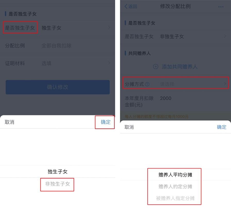
Task: Open the three-dot more menu
Action: (x=221, y=7)
